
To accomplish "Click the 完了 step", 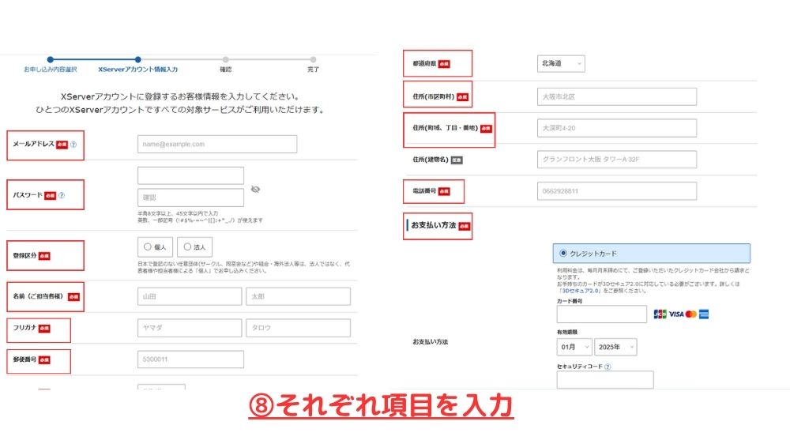I will [314, 69].
